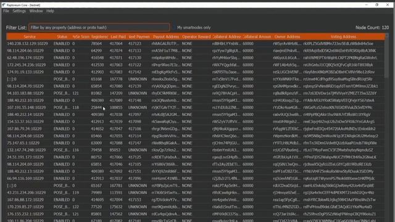The width and height of the screenshot is (395, 222).
Task: Select the 75.147.65.1:10229 node row
Action: (x=196, y=143)
